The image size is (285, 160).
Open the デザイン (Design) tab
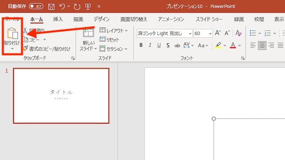pyautogui.click(x=102, y=19)
